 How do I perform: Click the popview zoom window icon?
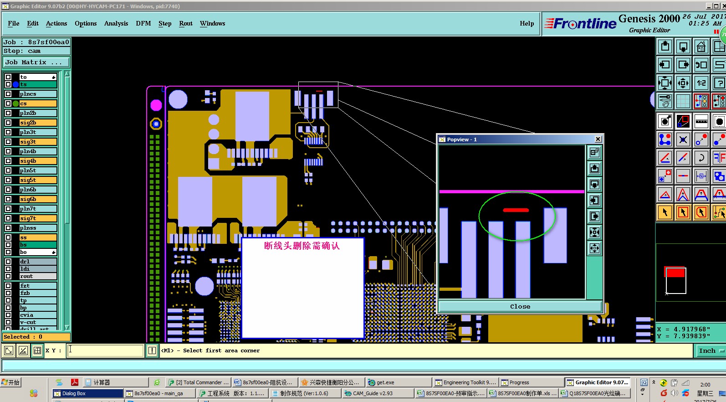click(x=683, y=121)
